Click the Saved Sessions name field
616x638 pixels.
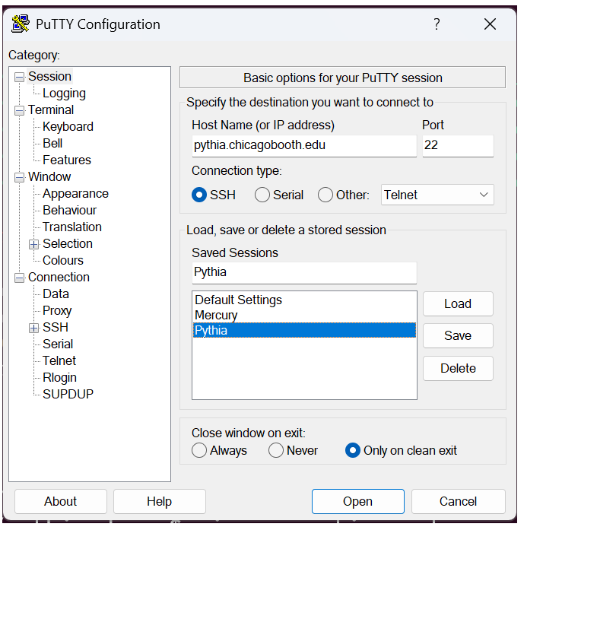[304, 273]
